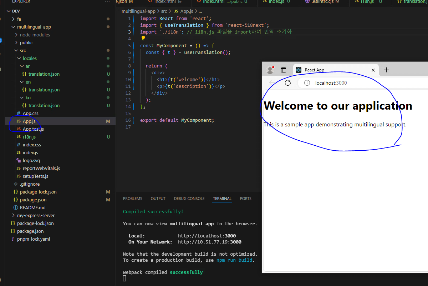Open translation.json inside the ar folder

(44, 74)
